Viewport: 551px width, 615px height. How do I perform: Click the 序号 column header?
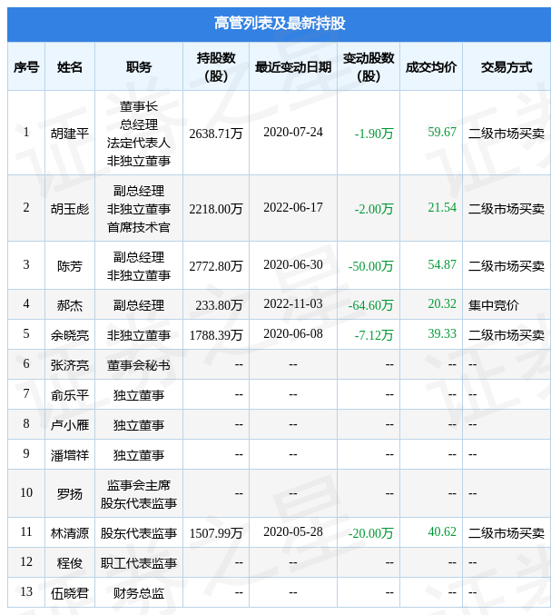coord(26,67)
